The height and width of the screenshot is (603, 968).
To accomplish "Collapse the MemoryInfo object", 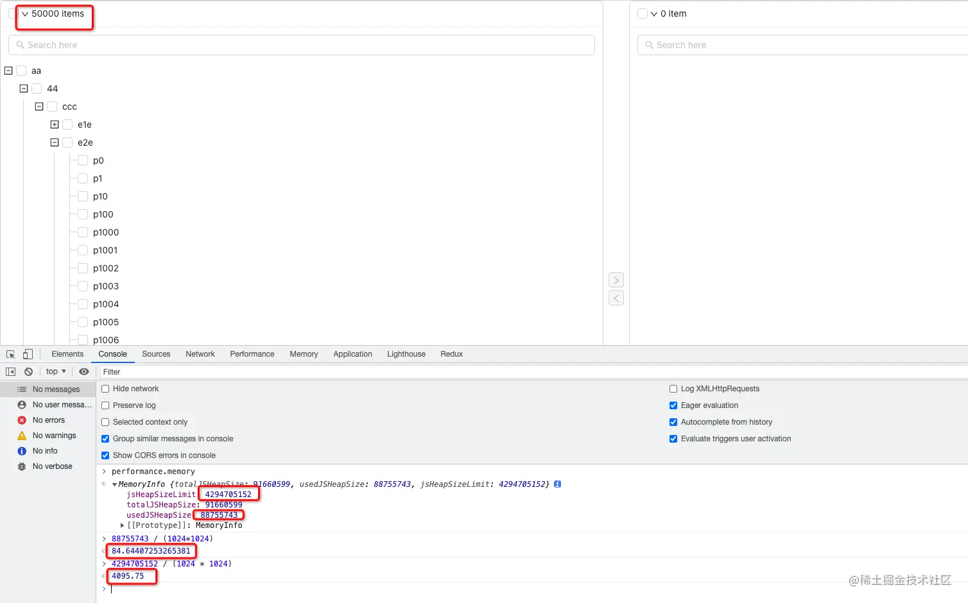I will coord(114,484).
